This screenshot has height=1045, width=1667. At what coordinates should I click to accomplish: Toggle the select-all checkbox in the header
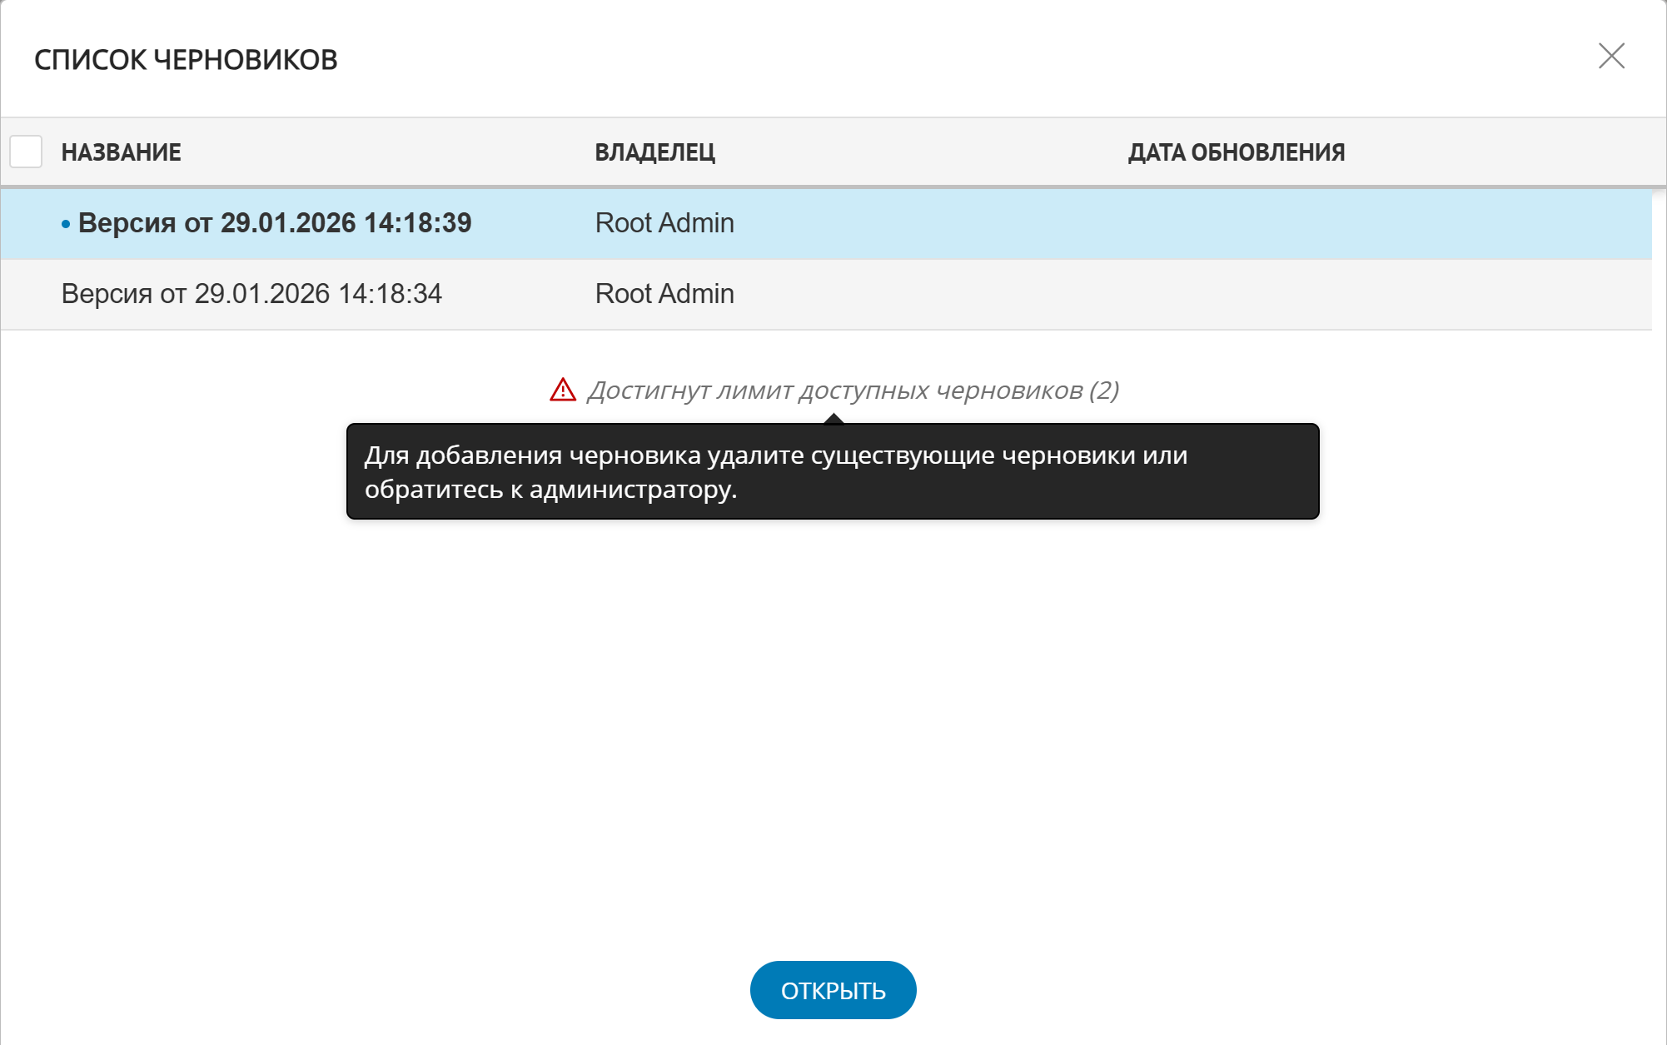(x=26, y=152)
